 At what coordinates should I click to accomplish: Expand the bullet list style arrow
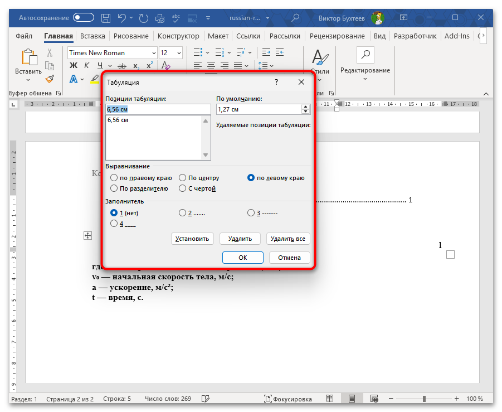[x=207, y=52]
